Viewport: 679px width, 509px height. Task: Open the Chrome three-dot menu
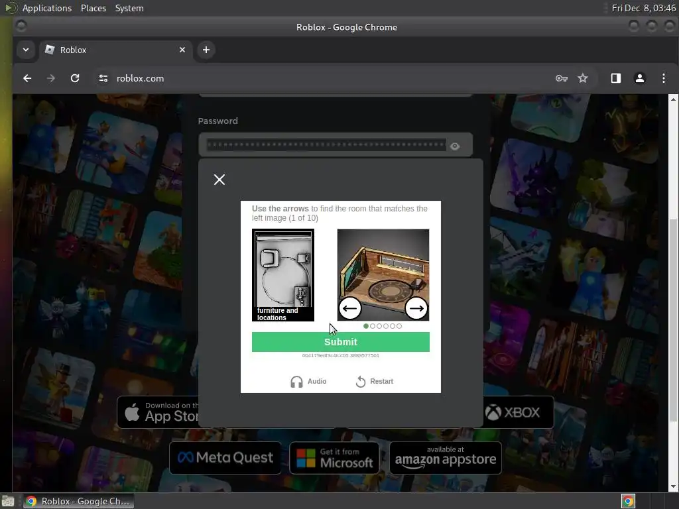pyautogui.click(x=663, y=78)
